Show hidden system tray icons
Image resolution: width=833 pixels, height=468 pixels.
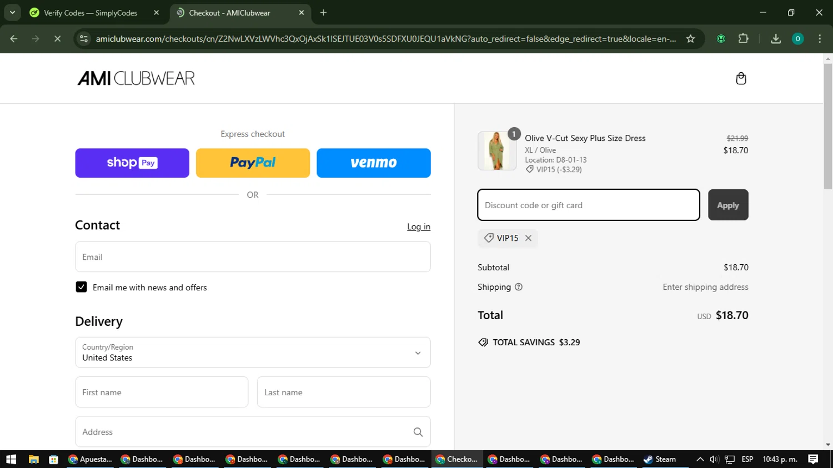700,459
